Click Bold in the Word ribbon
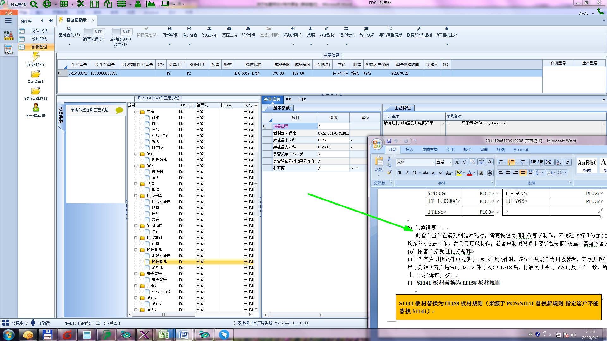Screen dimensions: 607x341 click(400, 173)
